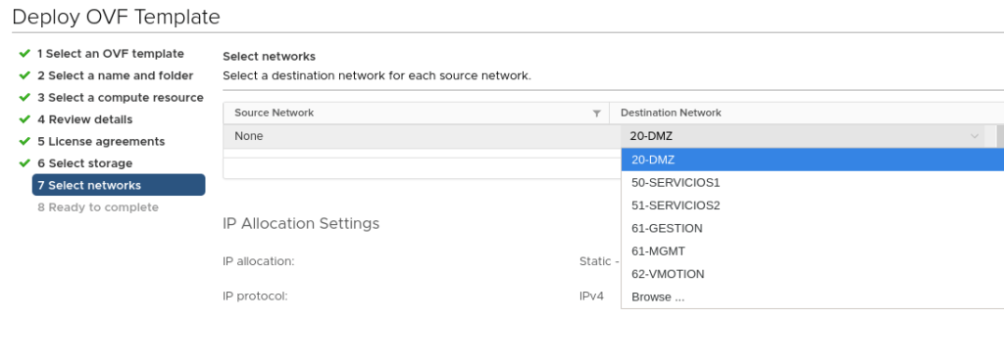Click the green checkmark beside step 1
The height and width of the screenshot is (364, 1004).
[x=25, y=53]
